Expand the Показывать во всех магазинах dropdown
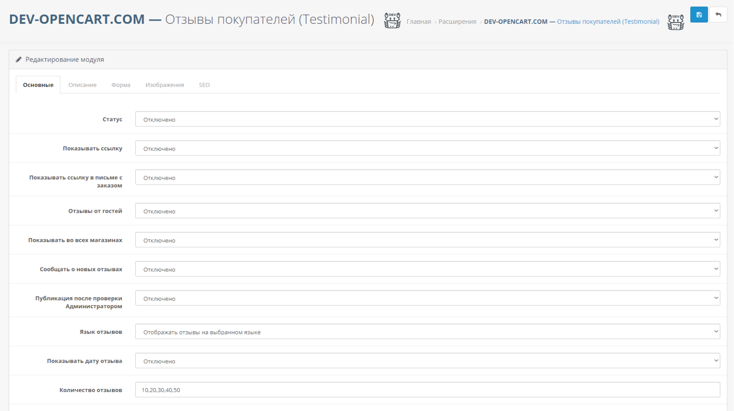The width and height of the screenshot is (734, 411). (x=428, y=240)
